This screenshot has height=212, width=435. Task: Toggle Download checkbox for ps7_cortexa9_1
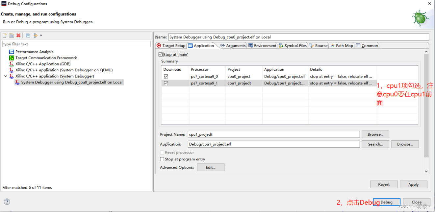click(x=166, y=83)
